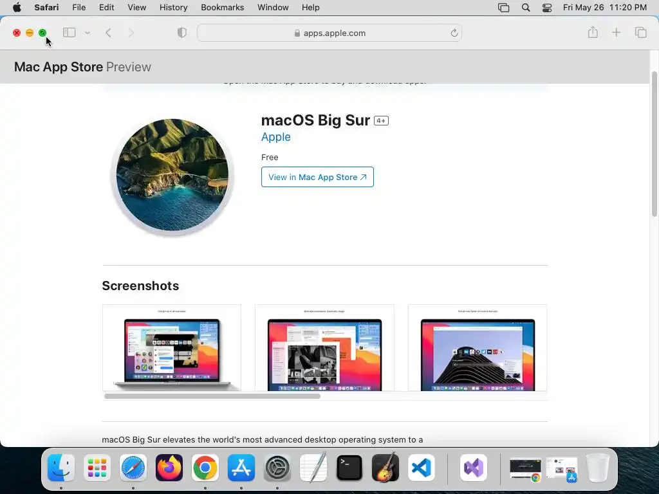The image size is (659, 494).
Task: Open App Store from the Dock
Action: [241, 468]
